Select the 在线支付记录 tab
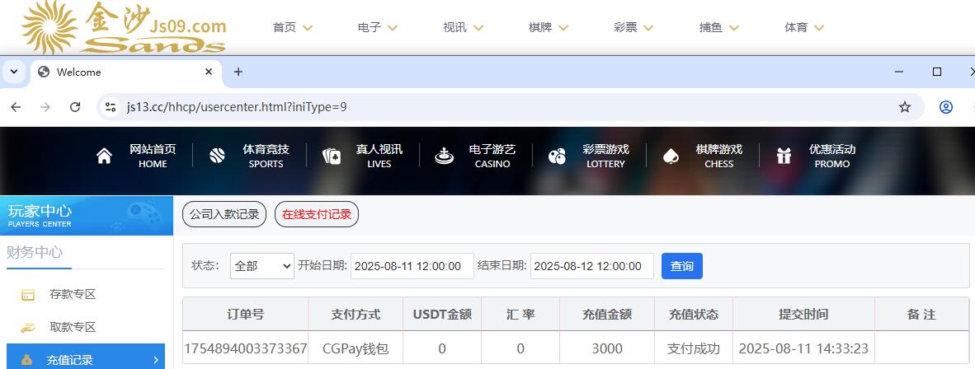 click(x=317, y=215)
